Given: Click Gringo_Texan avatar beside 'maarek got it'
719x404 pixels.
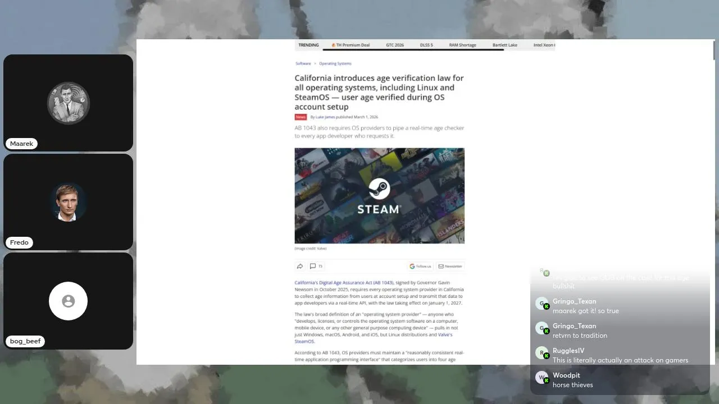Looking at the screenshot, I should pyautogui.click(x=541, y=304).
